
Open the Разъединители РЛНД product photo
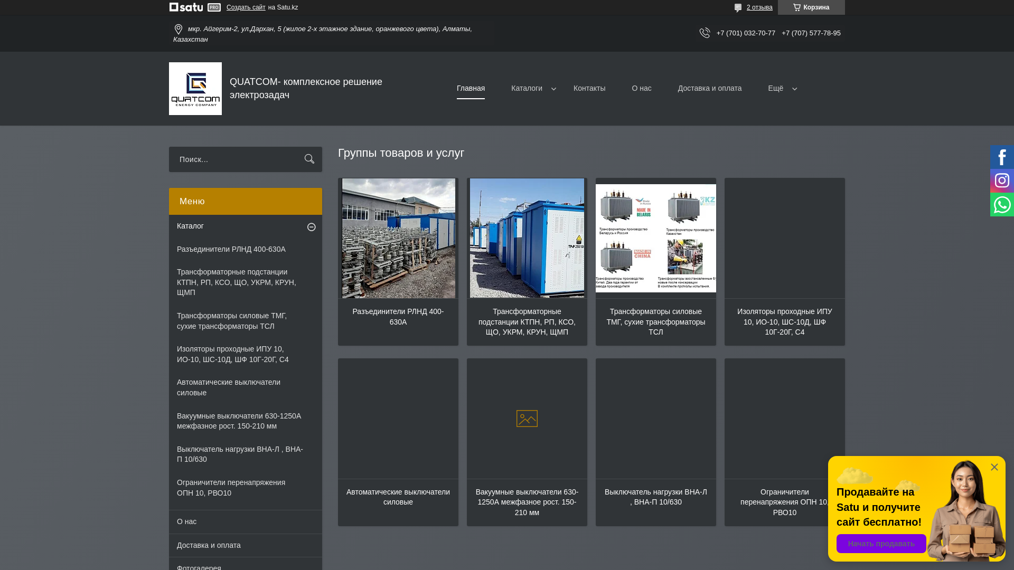pos(398,238)
